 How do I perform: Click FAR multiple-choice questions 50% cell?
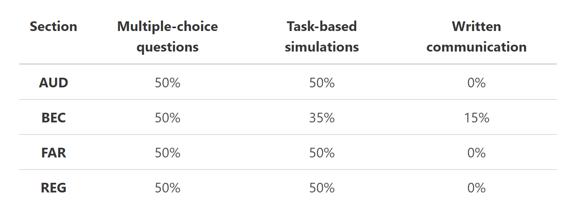168,153
